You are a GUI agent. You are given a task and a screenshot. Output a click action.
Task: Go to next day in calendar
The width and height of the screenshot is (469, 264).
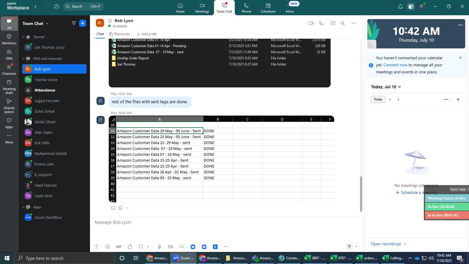[x=398, y=99]
